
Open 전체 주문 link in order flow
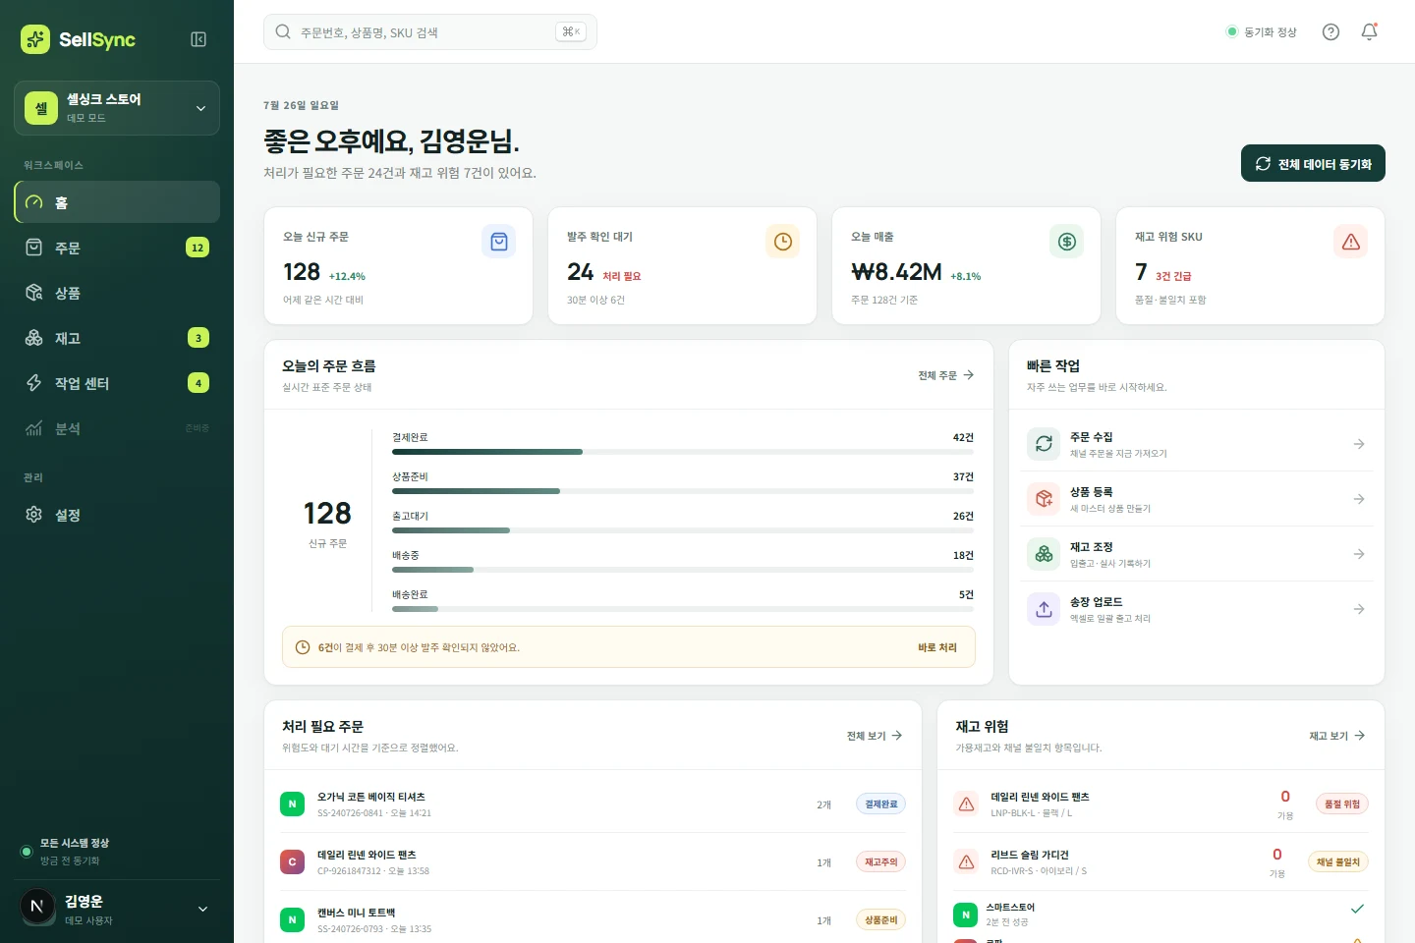coord(946,375)
